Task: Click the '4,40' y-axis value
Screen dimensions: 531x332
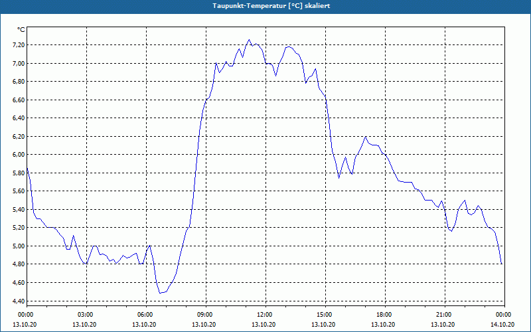Action: [19, 301]
